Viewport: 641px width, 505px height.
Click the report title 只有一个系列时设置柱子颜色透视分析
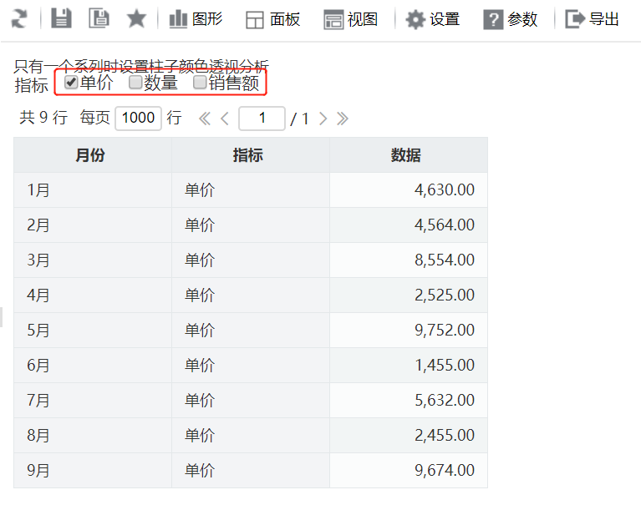141,66
